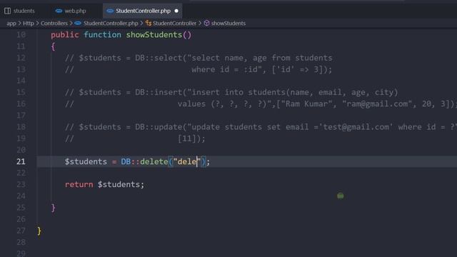This screenshot has width=457, height=257.
Task: Click the Http breadcrumb segment
Action: [x=29, y=24]
